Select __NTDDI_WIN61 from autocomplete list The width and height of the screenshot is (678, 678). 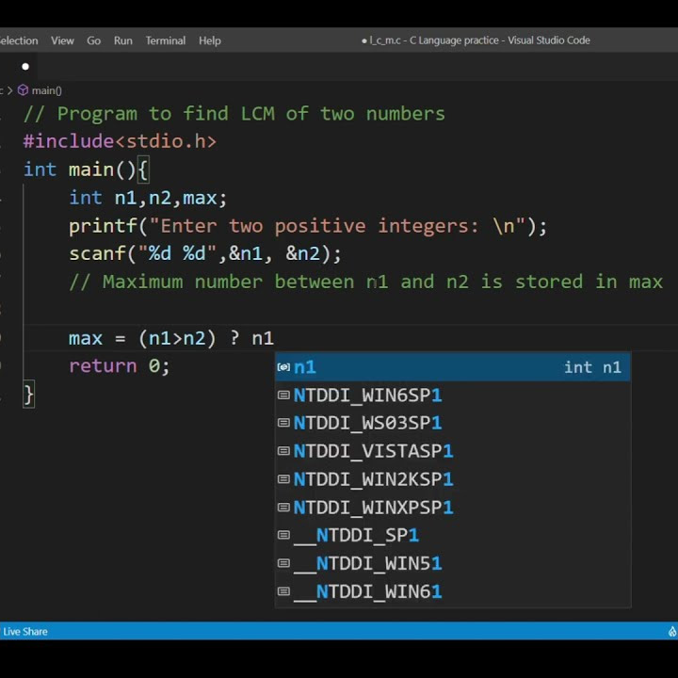tap(453, 591)
